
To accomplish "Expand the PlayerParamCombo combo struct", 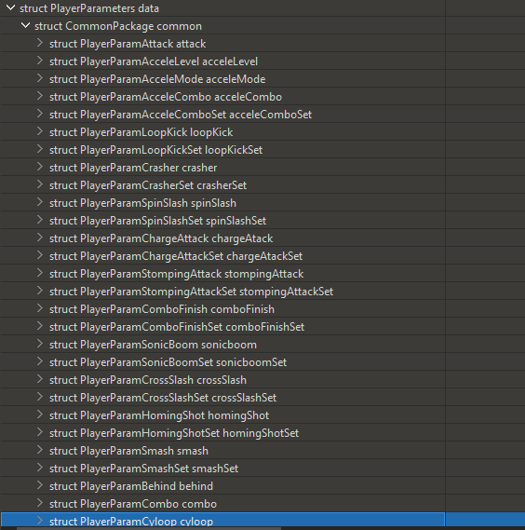I will [x=40, y=503].
